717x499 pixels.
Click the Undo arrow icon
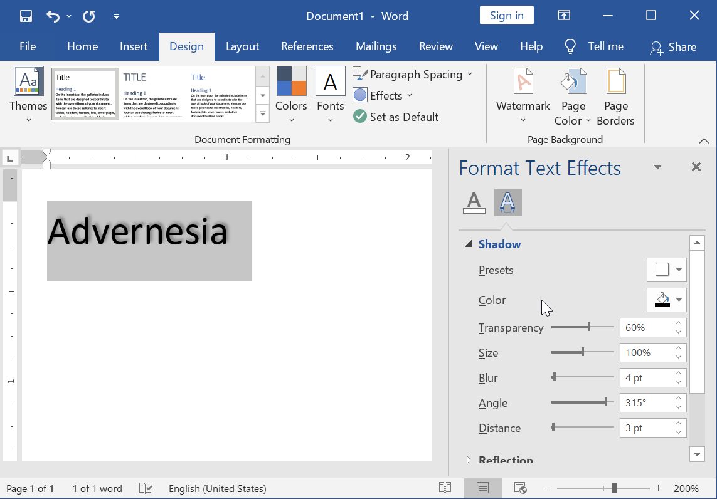pyautogui.click(x=53, y=16)
